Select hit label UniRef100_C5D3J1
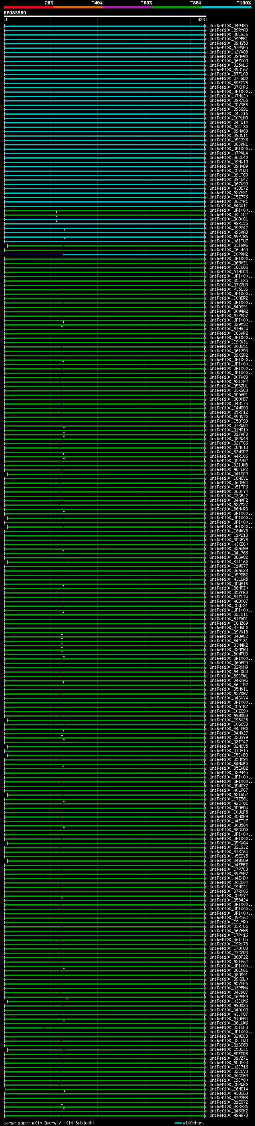The image size is (255, 1126). click(x=229, y=1049)
